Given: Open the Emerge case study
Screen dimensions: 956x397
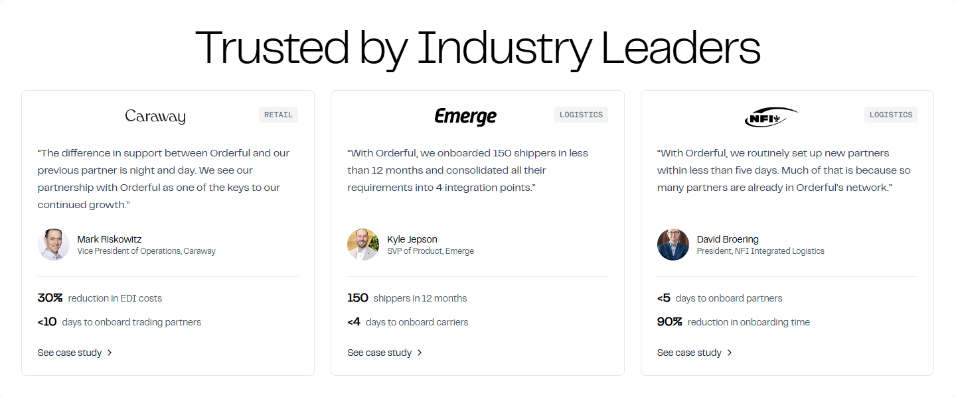Looking at the screenshot, I should pos(378,352).
